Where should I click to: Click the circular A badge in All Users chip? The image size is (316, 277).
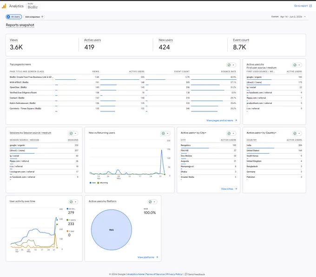click(x=8, y=17)
